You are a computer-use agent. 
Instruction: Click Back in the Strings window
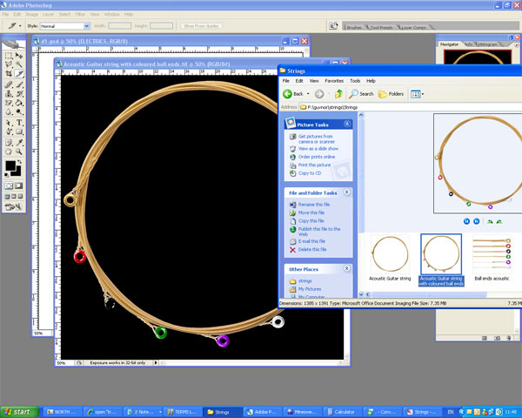(x=293, y=93)
